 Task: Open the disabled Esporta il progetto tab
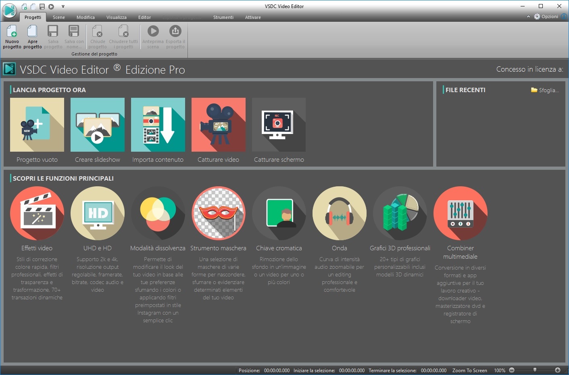coord(182,17)
